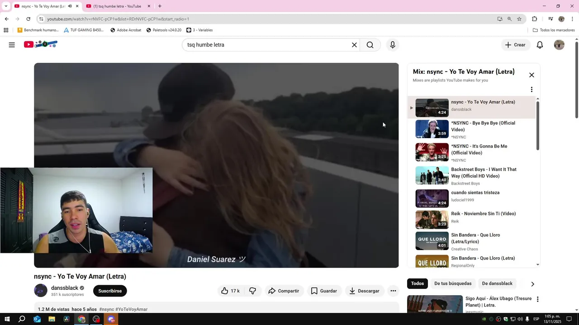579x325 pixels.
Task: Switch to tsq humbe letra tab
Action: [x=119, y=6]
